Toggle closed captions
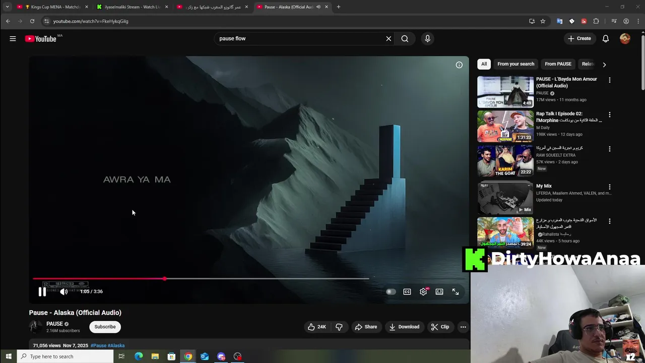The width and height of the screenshot is (645, 363). point(407,291)
